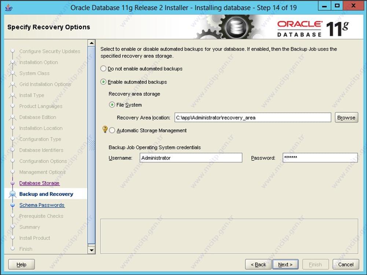The width and height of the screenshot is (367, 275).
Task: Click the Recovery Area location field
Action: (253, 118)
